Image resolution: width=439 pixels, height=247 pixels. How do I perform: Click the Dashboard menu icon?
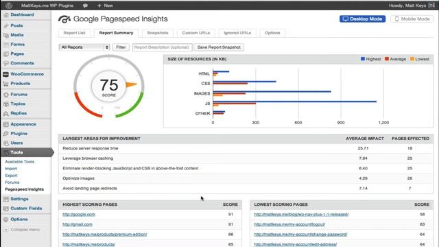[x=6, y=15]
